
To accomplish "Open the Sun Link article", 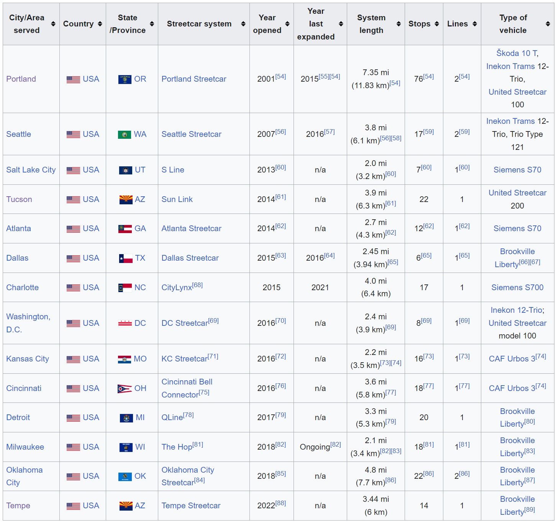I will pyautogui.click(x=177, y=199).
